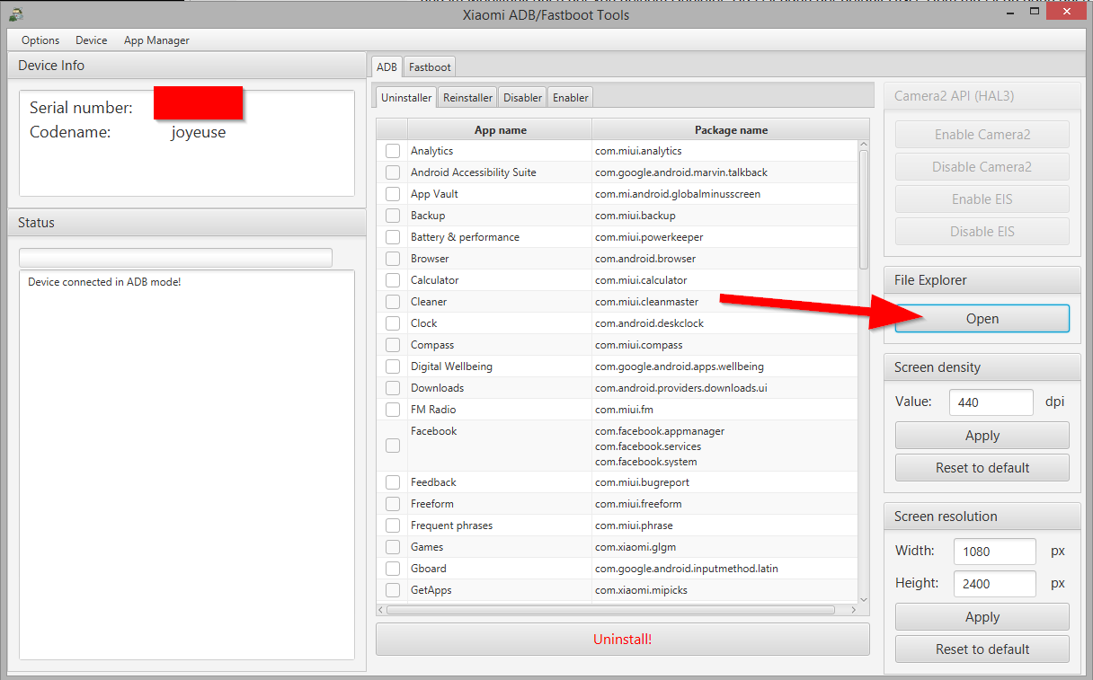Click the Height input field
This screenshot has height=680, width=1093.
994,584
